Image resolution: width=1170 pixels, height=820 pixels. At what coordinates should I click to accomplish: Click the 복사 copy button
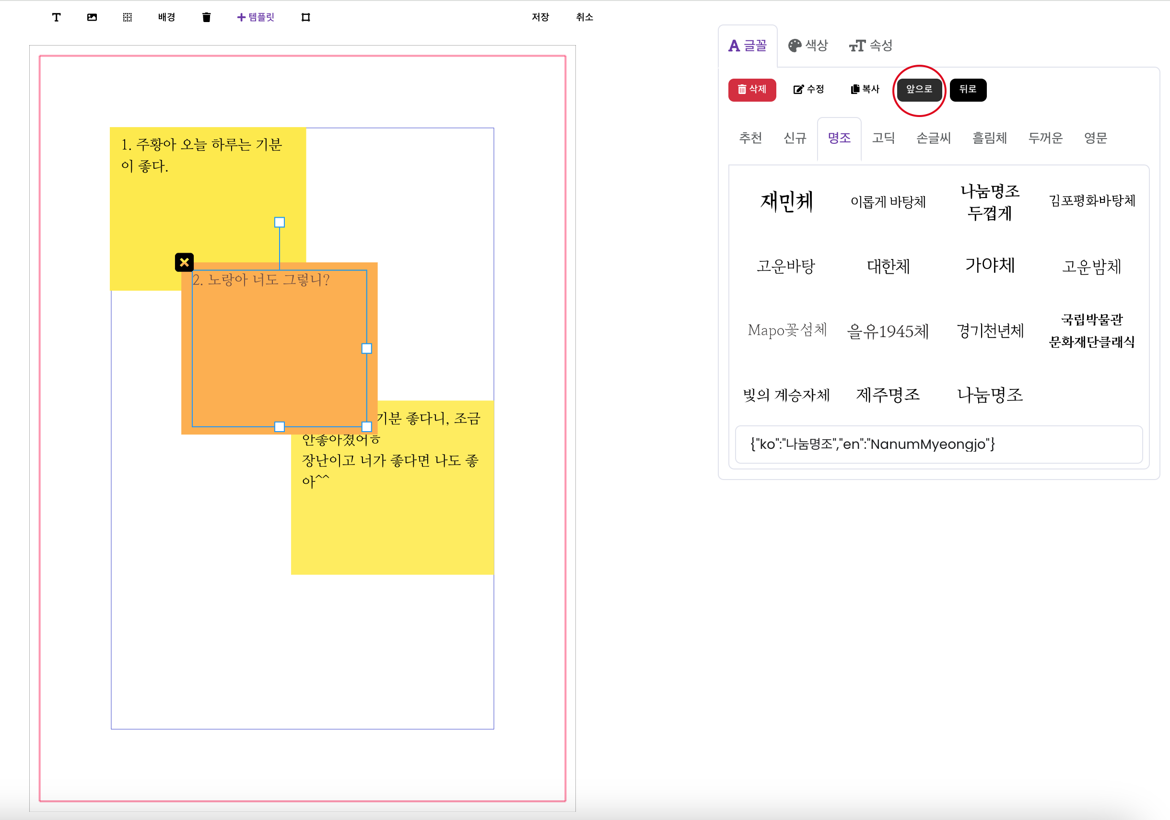point(865,90)
